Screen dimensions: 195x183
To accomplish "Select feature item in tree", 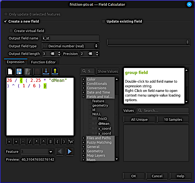I will 98,101.
